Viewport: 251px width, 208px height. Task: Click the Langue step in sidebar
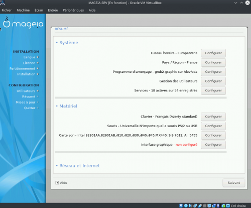pyautogui.click(x=29, y=57)
